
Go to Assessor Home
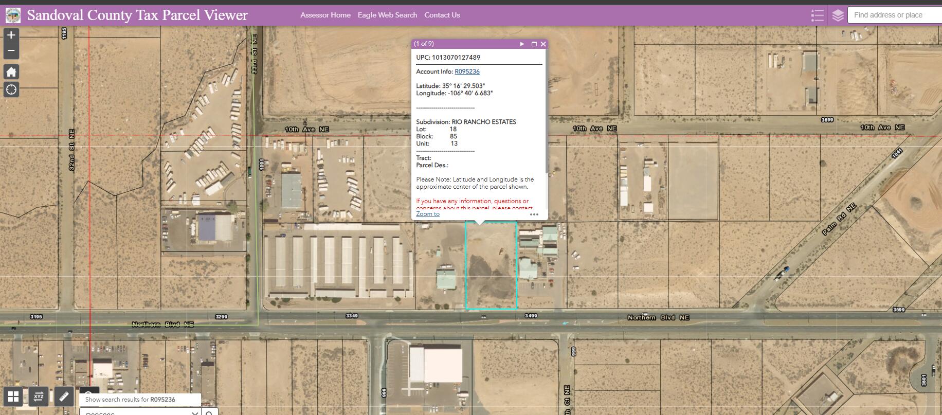(x=325, y=15)
